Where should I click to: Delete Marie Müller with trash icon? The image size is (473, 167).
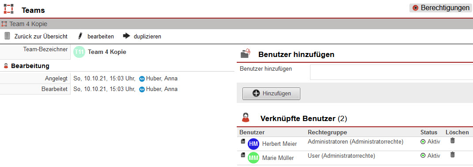[453, 155]
